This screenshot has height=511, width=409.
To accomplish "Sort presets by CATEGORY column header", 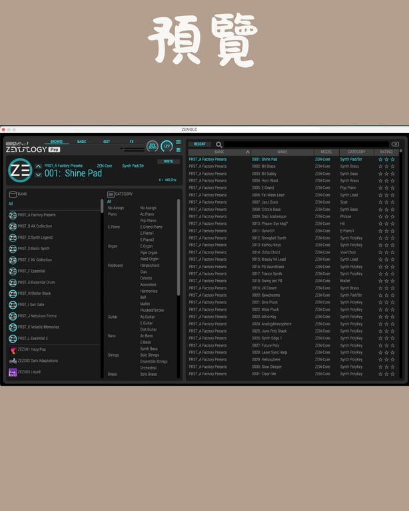I will point(356,152).
